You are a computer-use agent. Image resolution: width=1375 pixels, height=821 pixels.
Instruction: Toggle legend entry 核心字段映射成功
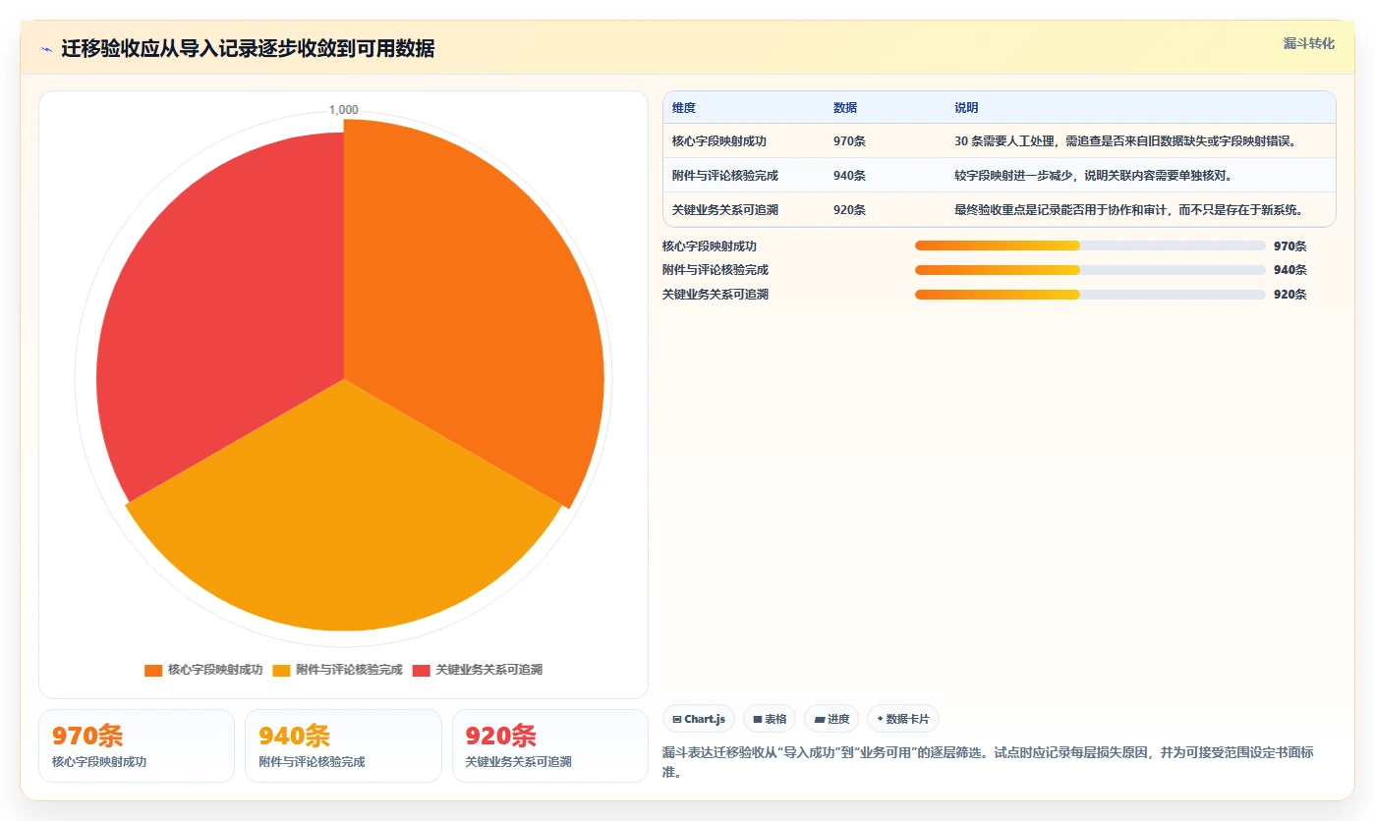[x=203, y=670]
